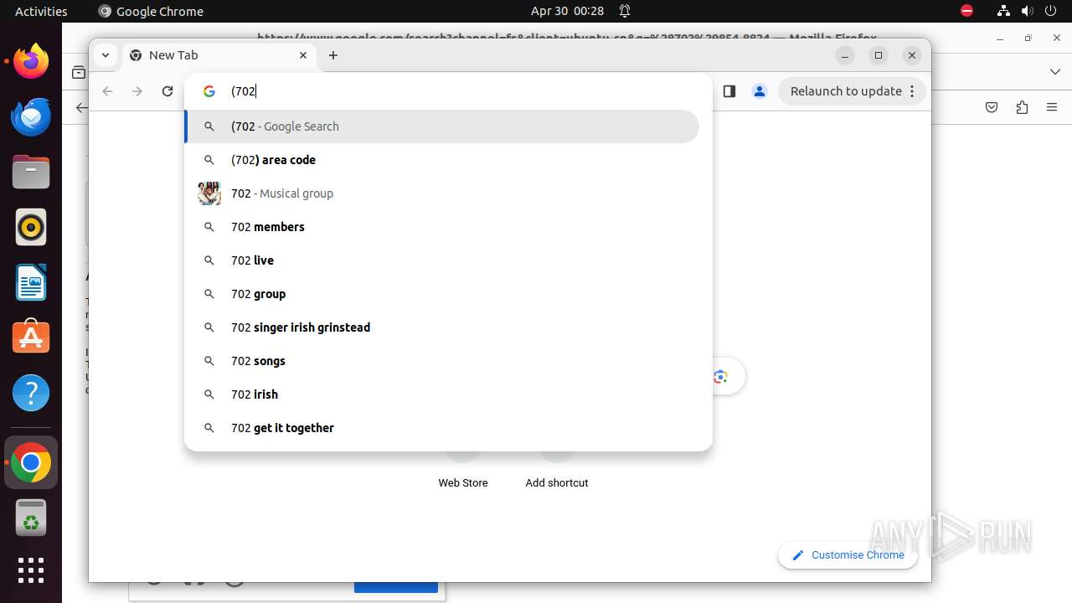Open Help from dock
Viewport: 1072px width, 603px height.
click(x=31, y=393)
